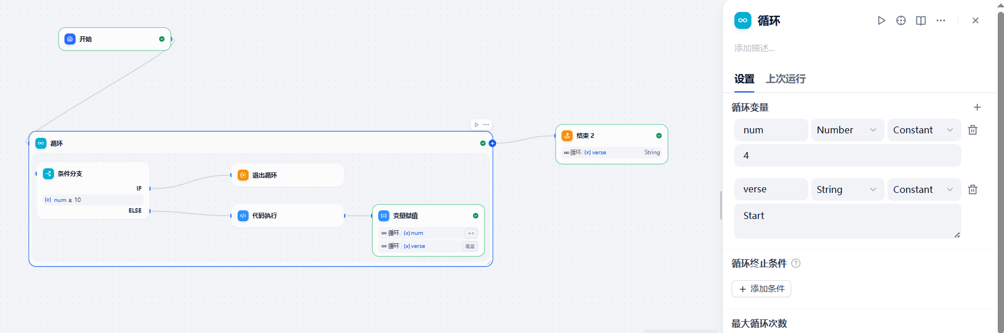Click the 循环变量 section heading
The width and height of the screenshot is (1004, 333).
[x=750, y=107]
